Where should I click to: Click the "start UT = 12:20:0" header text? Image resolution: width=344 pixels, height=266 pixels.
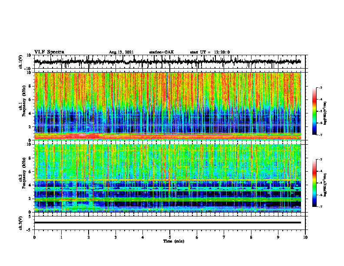pos(210,52)
